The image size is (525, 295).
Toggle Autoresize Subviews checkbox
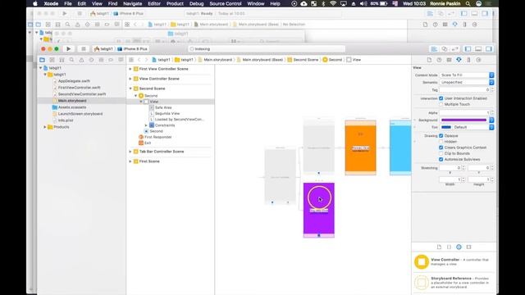441,159
